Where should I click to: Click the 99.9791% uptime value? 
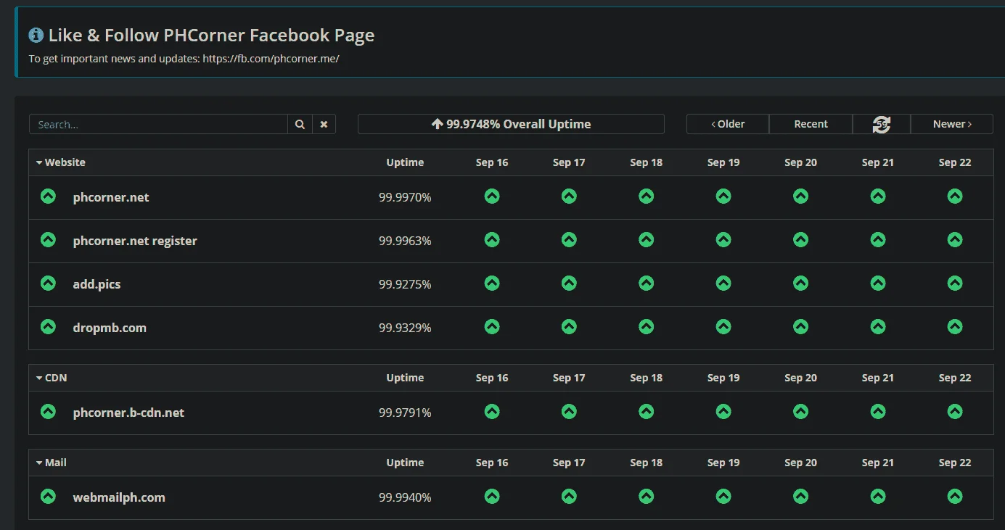pyautogui.click(x=405, y=413)
